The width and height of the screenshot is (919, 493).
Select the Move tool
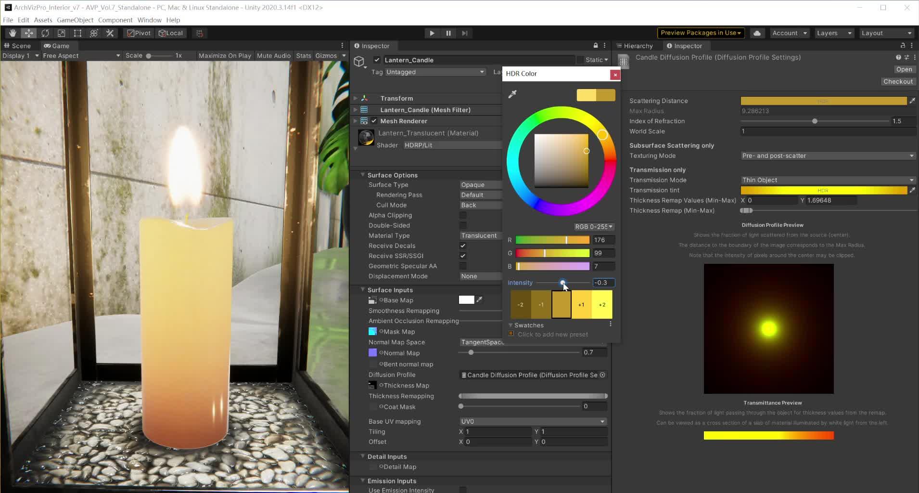[29, 33]
